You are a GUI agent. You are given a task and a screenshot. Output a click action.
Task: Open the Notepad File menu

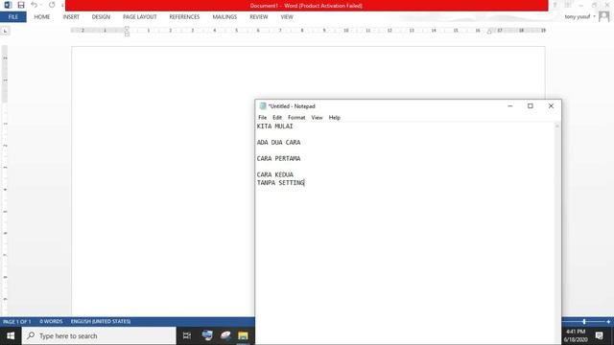pyautogui.click(x=262, y=117)
